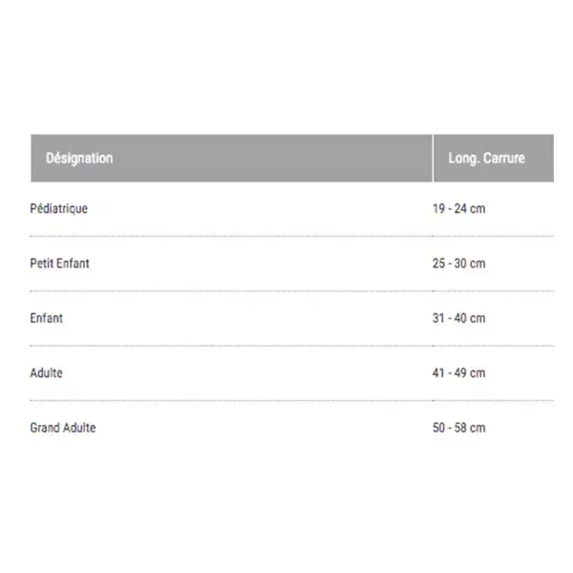Click dotted separator below Adulte row
Viewport: 573px width, 573px height.
pos(292,400)
